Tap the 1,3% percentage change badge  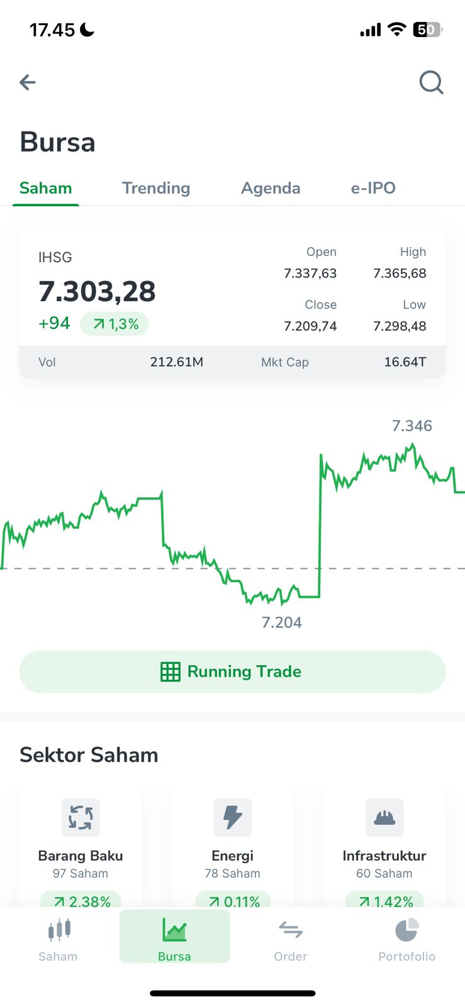[x=115, y=324]
